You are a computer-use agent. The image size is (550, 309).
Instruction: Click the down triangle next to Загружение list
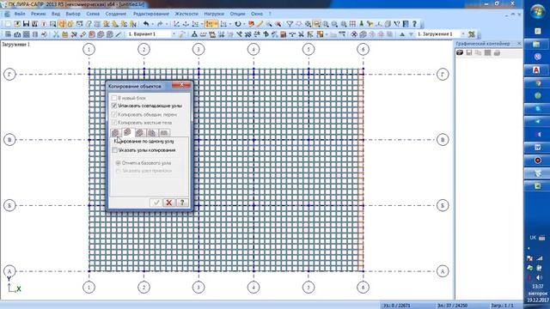point(411,34)
